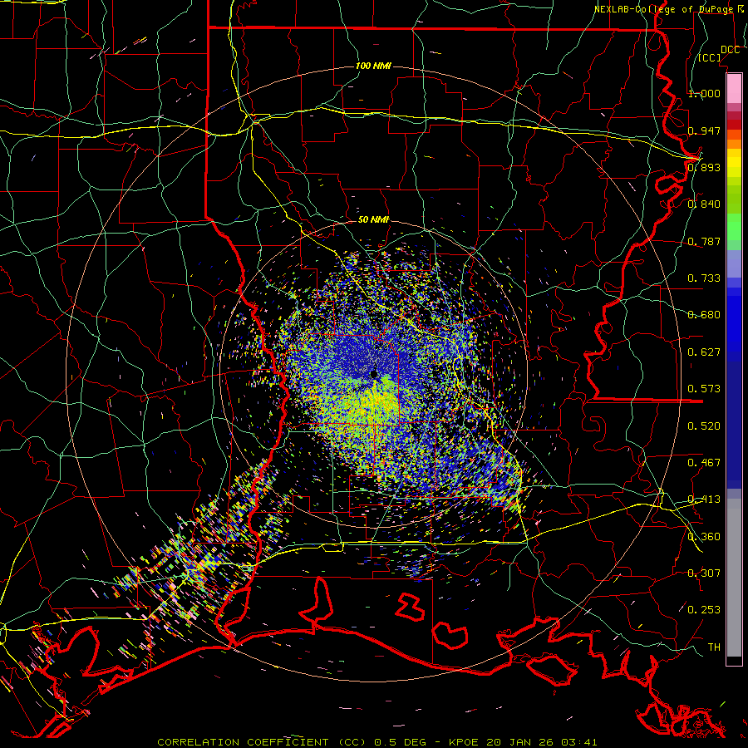Click the gray band on the color bar

coord(734,578)
